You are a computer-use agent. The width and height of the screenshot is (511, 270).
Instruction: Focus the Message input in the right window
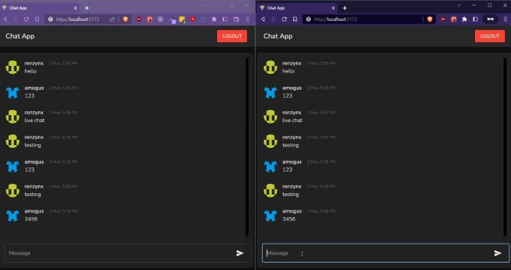[386, 253]
